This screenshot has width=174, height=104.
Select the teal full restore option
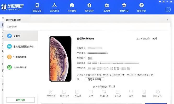tap(21, 47)
